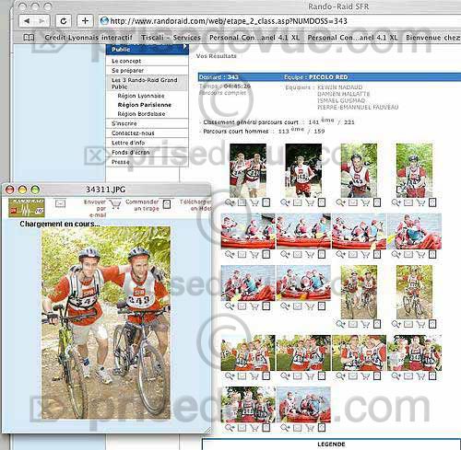Viewport: 461px width, 450px height.
Task: Open the bookmarks library book icon
Action: (x=29, y=38)
